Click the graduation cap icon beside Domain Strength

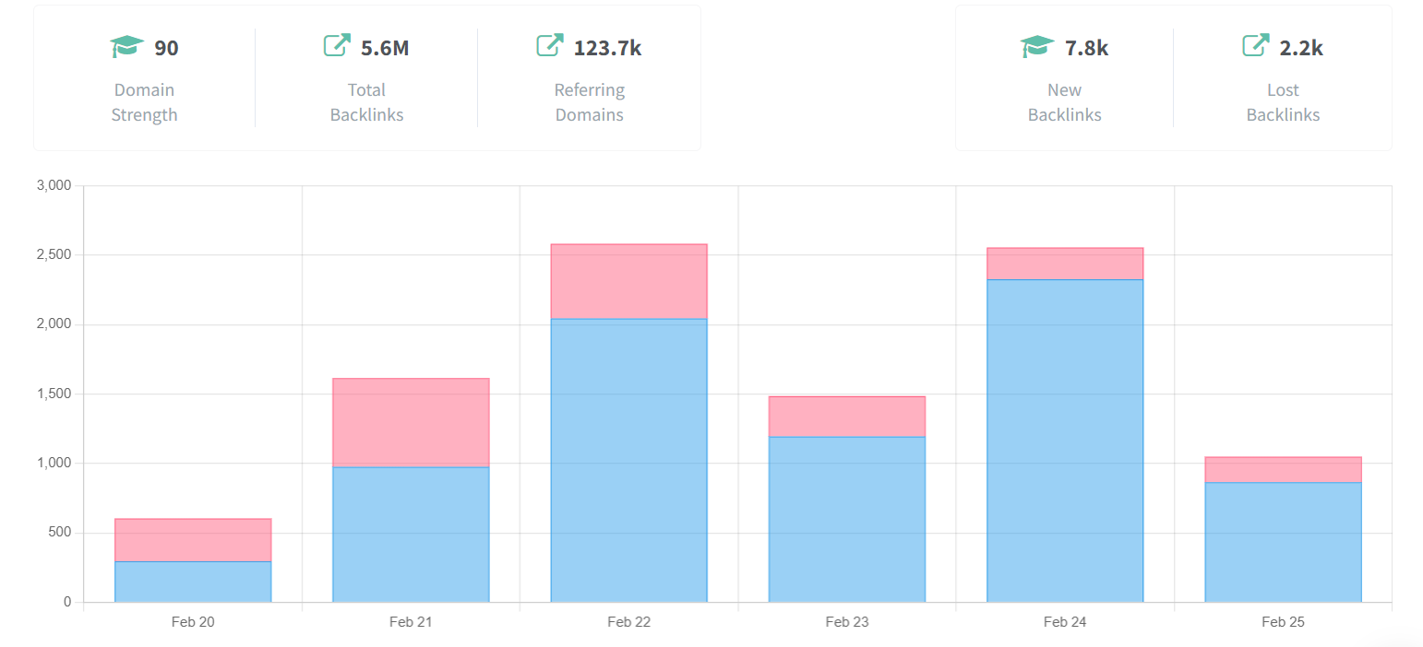coord(128,45)
